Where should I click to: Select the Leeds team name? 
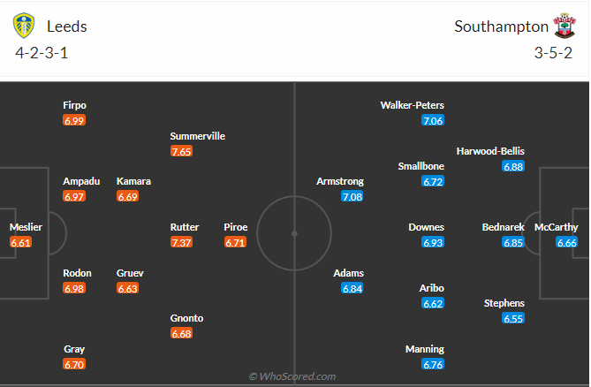67,27
